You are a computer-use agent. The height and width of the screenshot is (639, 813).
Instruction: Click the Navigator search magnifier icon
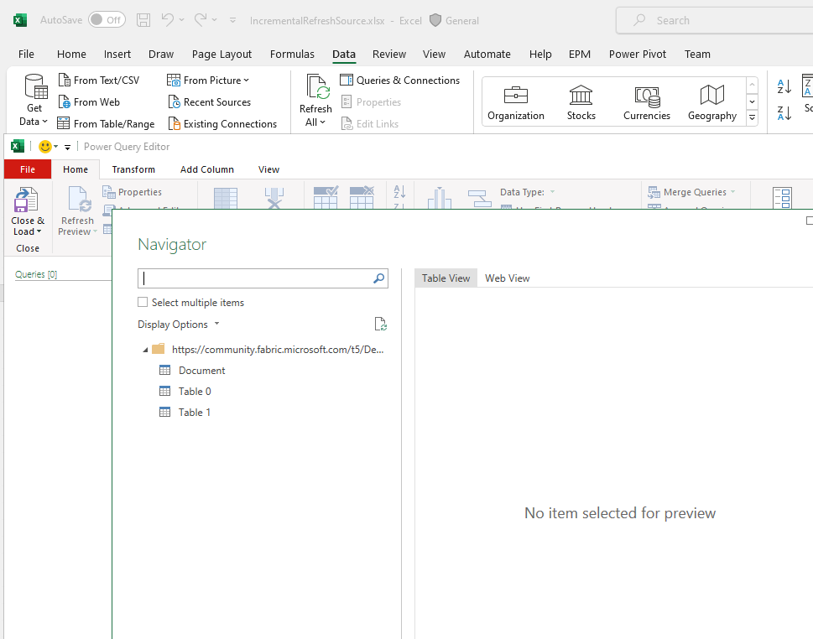[x=379, y=278]
